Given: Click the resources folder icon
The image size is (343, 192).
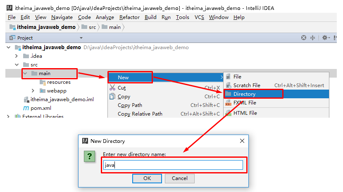Looking at the screenshot, I should click(x=43, y=82).
